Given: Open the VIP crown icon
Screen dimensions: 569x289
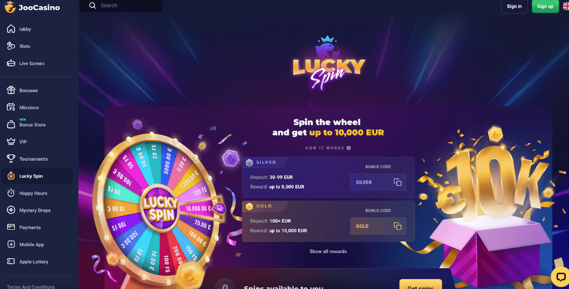Looking at the screenshot, I should (11, 142).
